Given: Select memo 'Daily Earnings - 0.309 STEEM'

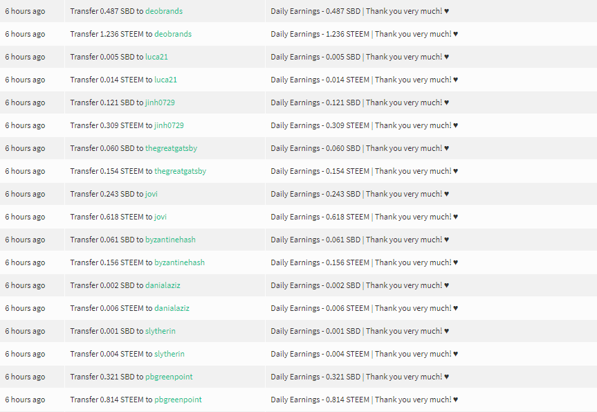Looking at the screenshot, I should 320,125.
